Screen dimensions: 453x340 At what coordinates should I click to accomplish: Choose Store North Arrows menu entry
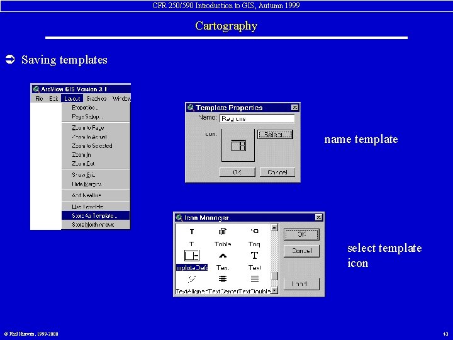coord(96,225)
